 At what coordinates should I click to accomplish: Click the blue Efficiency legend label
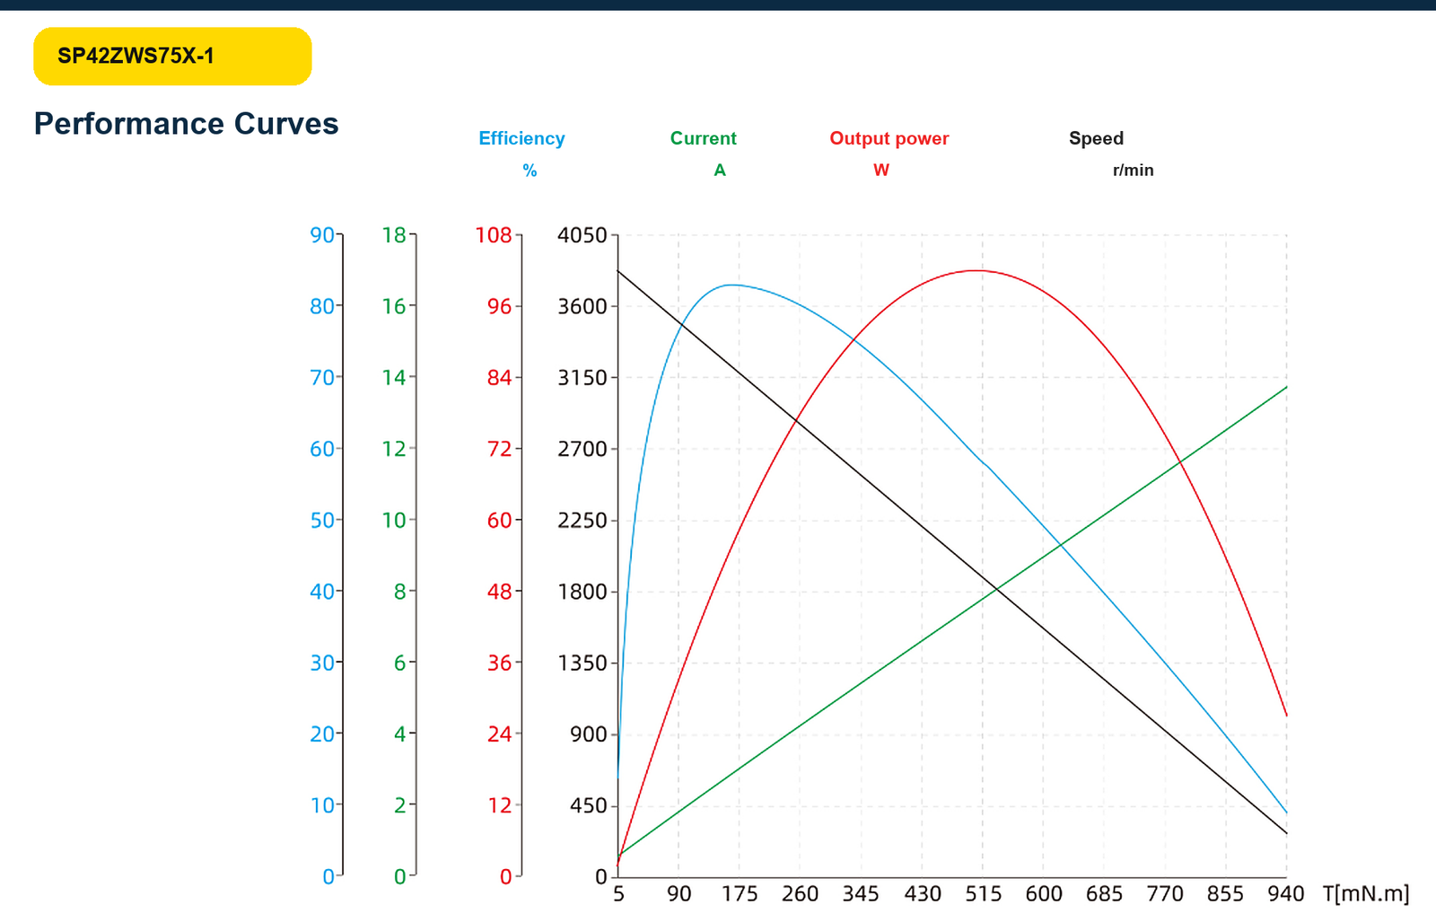point(521,138)
